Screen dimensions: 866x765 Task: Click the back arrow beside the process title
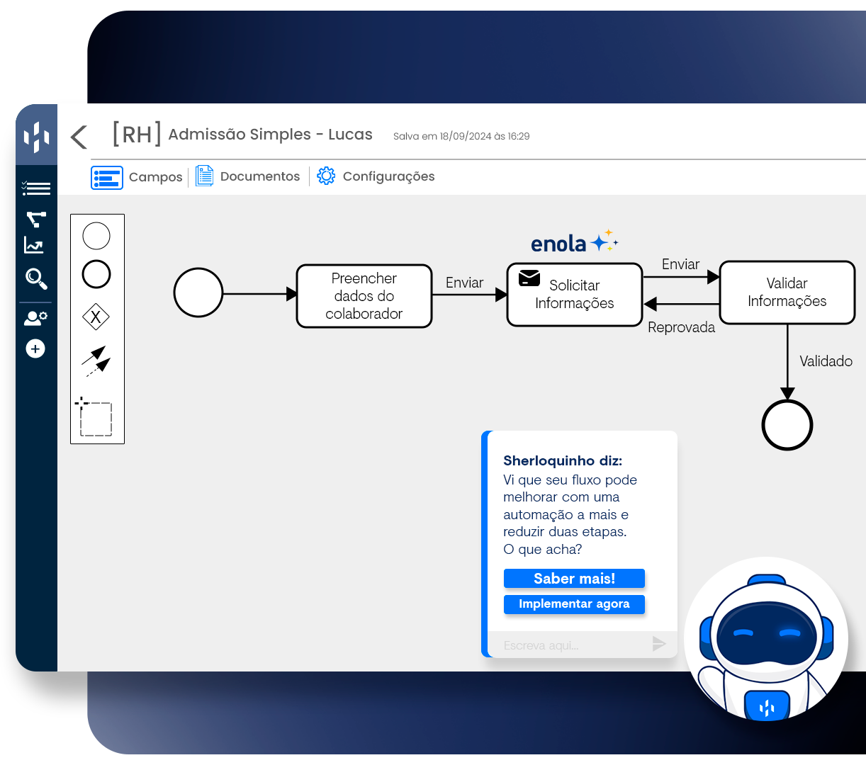point(79,137)
